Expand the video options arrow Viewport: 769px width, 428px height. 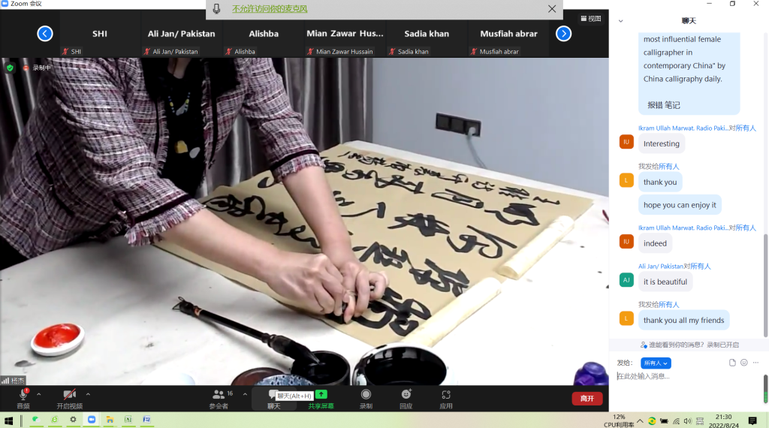pos(88,393)
